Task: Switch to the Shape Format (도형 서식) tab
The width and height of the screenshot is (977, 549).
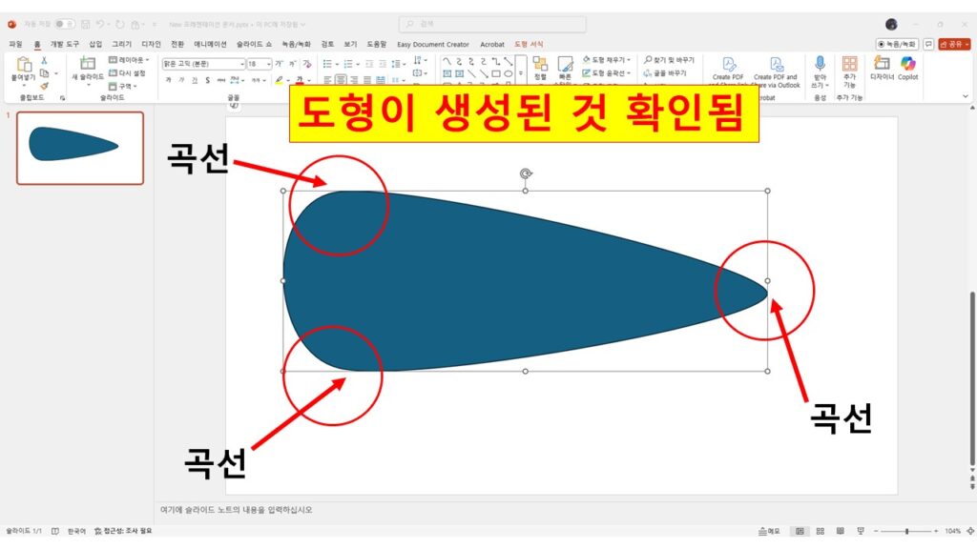Action: [528, 44]
